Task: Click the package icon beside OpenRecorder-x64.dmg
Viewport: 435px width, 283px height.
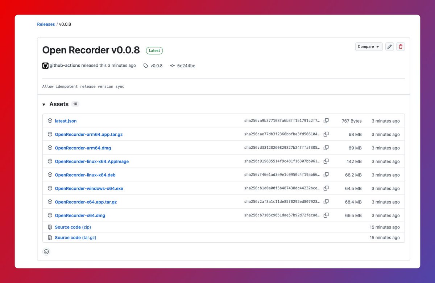Action: (x=50, y=215)
